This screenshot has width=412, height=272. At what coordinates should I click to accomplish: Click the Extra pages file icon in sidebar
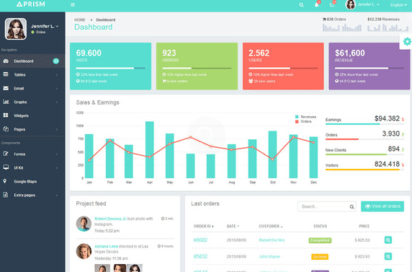pos(5,195)
